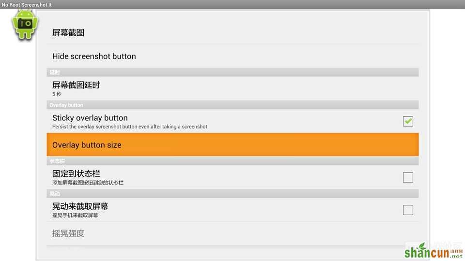The width and height of the screenshot is (465, 261).
Task: Enable the 固定到状态栏 checkbox
Action: [408, 177]
